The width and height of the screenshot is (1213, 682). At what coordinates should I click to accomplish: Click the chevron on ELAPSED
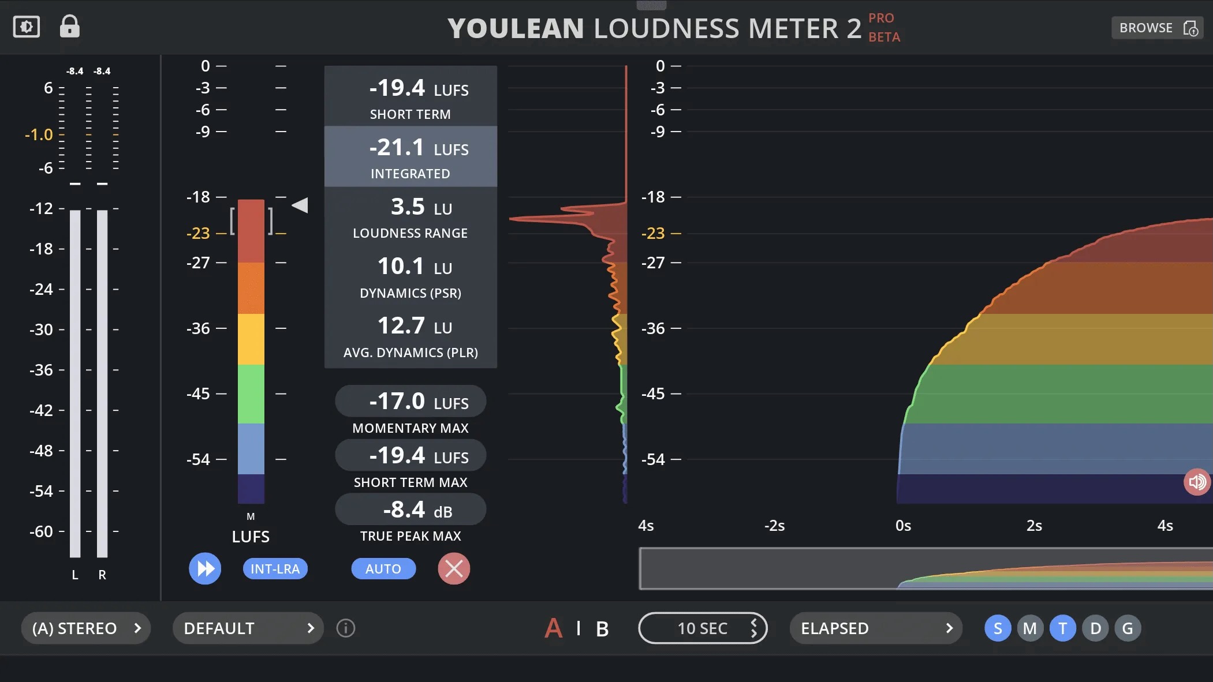pos(949,628)
